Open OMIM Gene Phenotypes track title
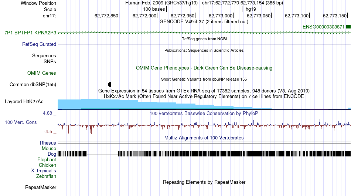 [x=204, y=68]
